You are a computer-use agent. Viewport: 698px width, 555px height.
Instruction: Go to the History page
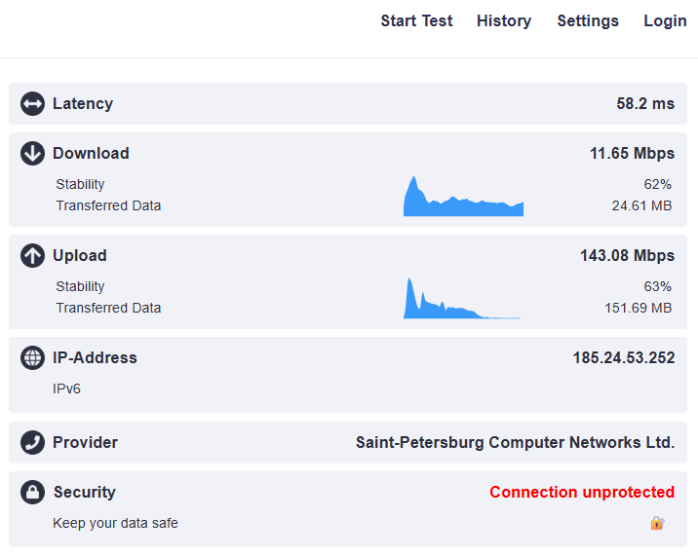click(x=504, y=21)
